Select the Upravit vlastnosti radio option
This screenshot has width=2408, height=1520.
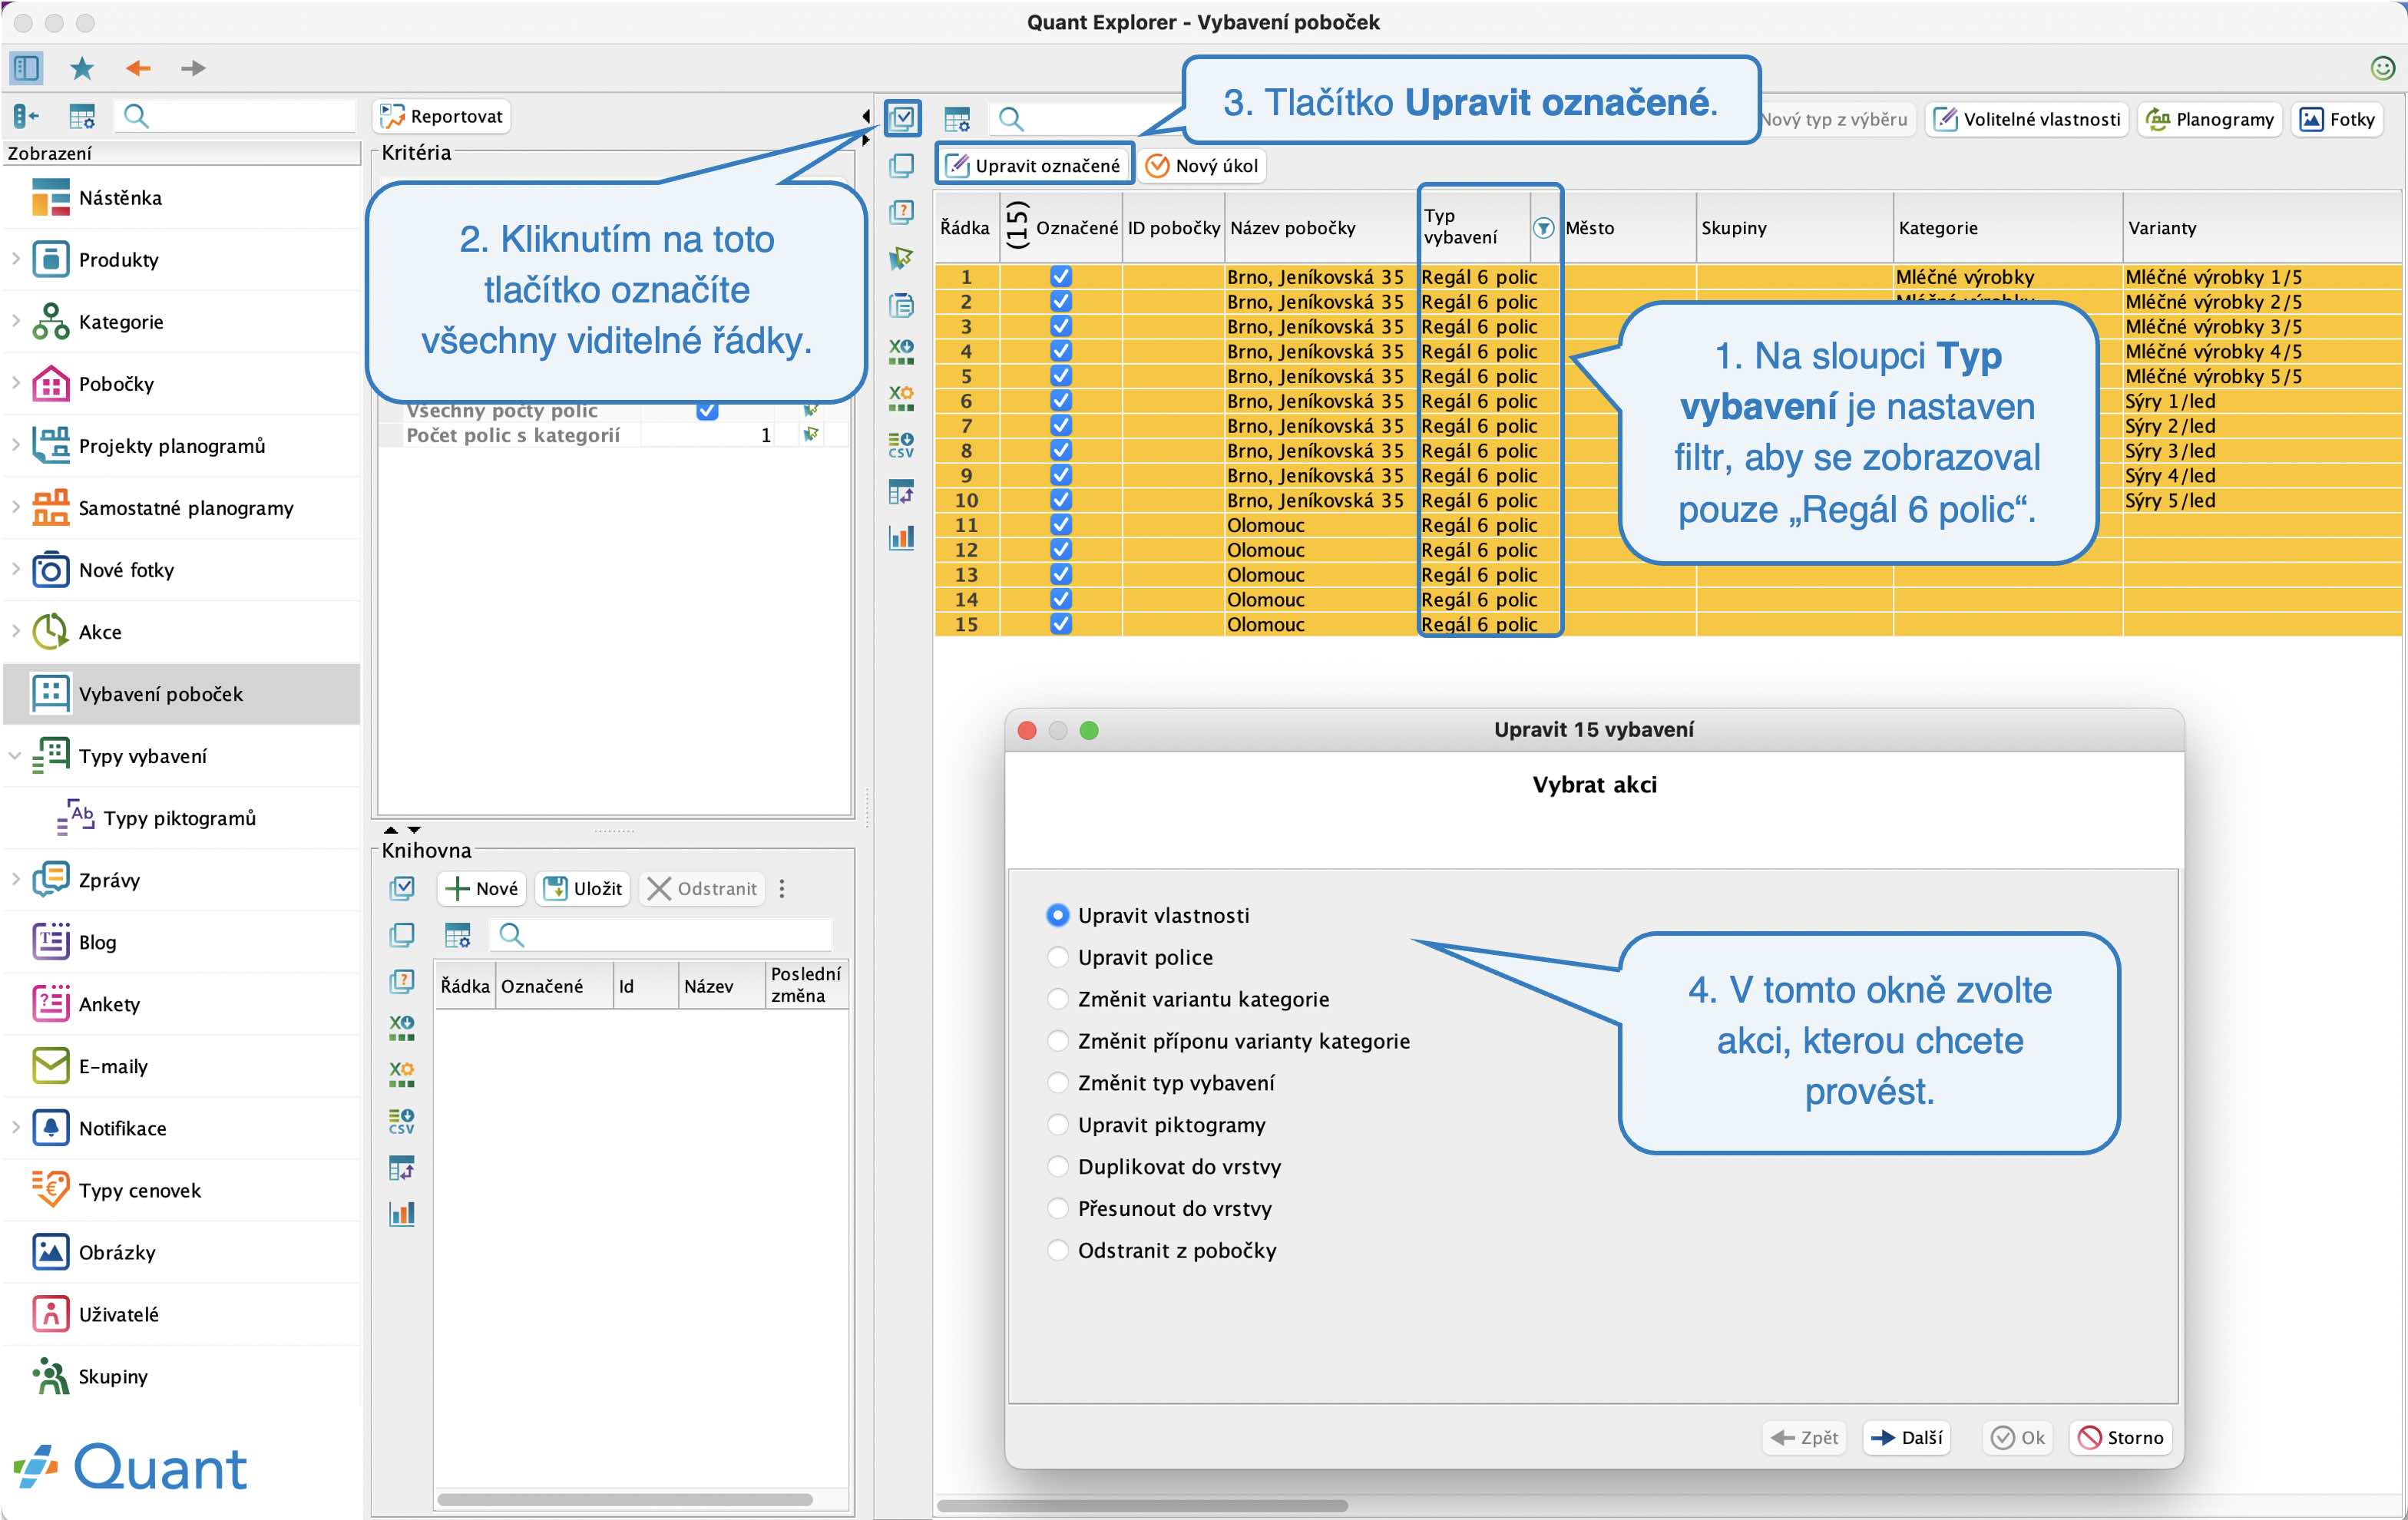point(1057,915)
